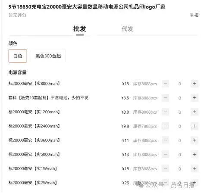Increase quantity for 实1200mah option
Viewport: 201px width, 193px height.
[195, 112]
